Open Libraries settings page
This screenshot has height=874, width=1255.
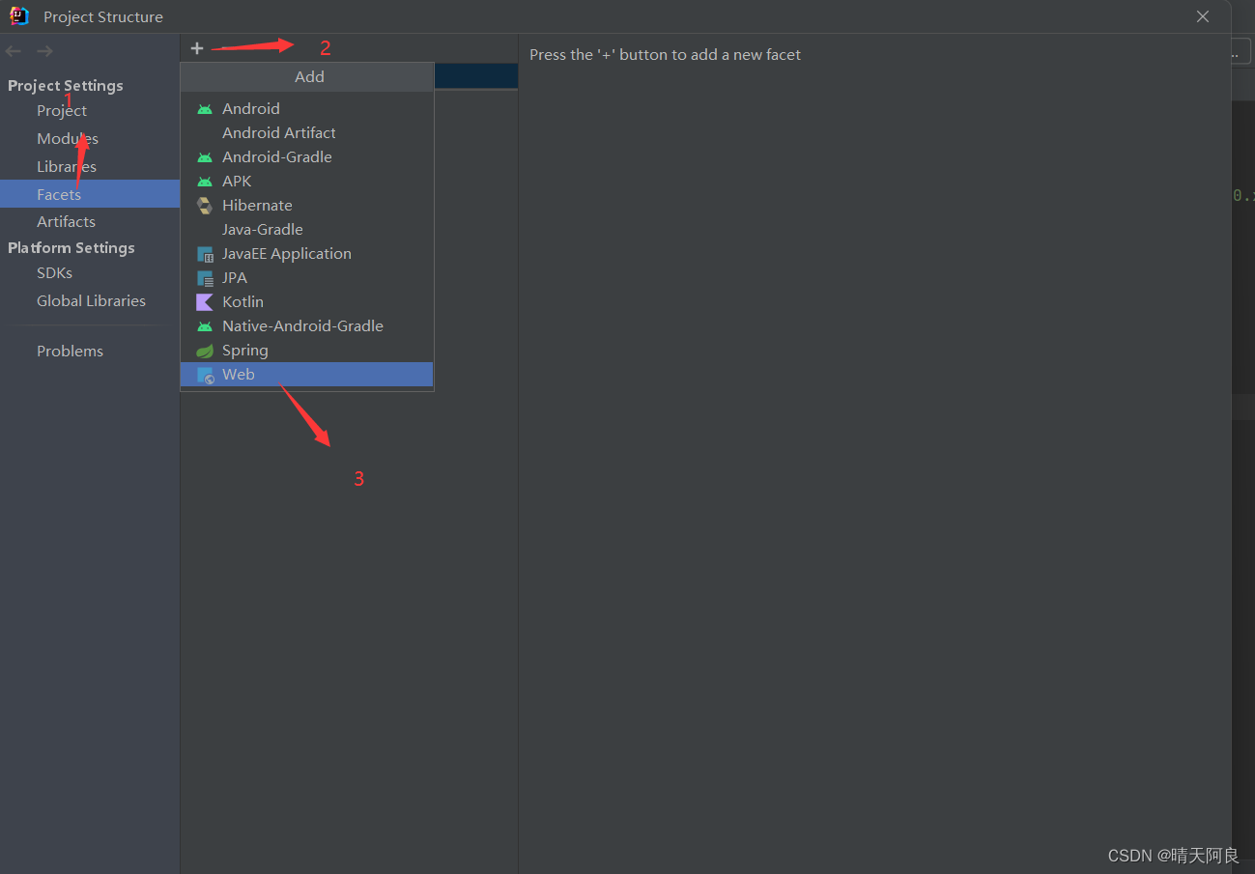pyautogui.click(x=67, y=167)
